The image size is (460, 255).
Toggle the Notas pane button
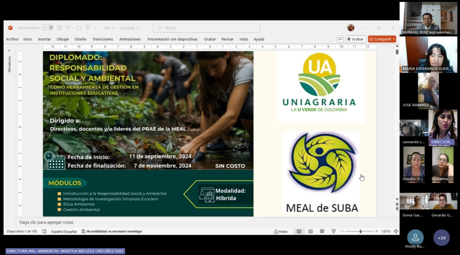tap(281, 231)
